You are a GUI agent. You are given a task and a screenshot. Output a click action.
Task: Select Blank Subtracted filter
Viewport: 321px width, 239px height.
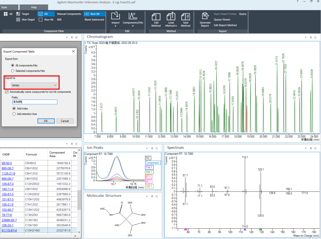95,19
